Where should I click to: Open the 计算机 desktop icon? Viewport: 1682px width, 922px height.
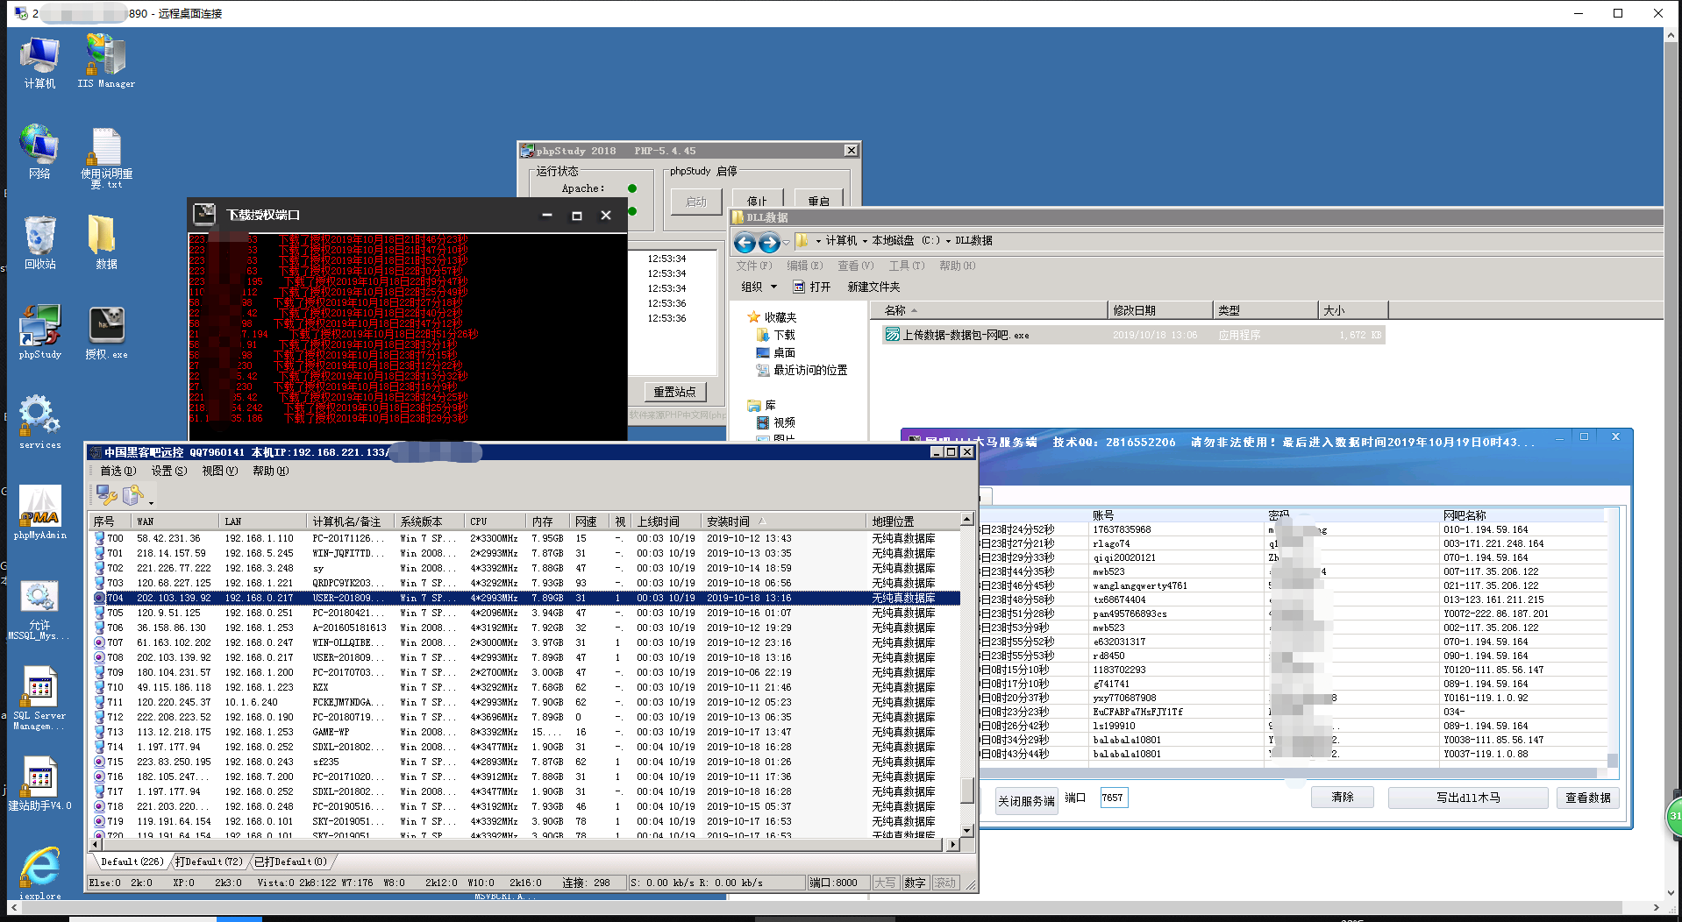point(39,61)
